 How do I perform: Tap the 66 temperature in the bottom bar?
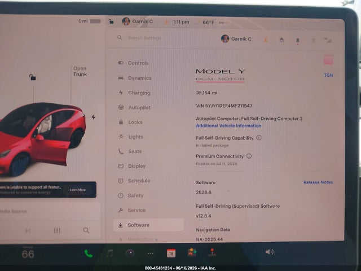28,254
